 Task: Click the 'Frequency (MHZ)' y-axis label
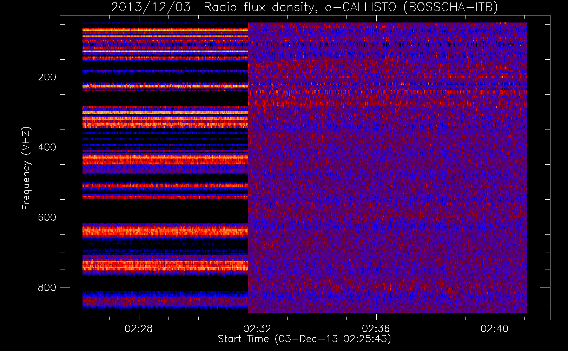point(26,168)
